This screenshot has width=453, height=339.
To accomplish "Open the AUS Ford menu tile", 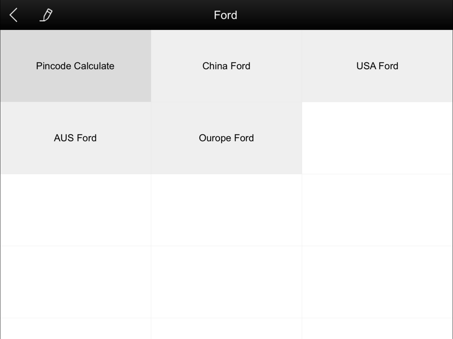I will (75, 138).
